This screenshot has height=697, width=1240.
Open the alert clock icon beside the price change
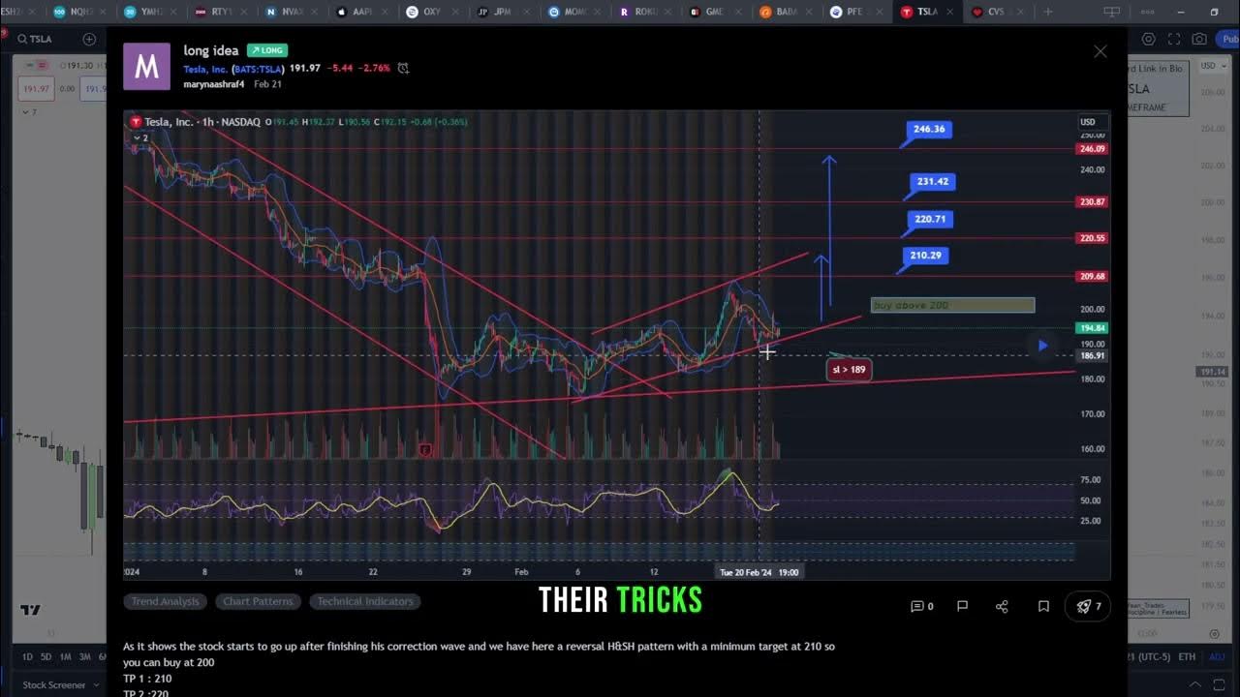click(x=403, y=69)
